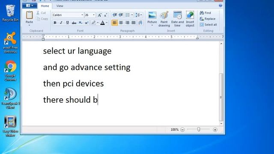Toggle underline formatting
The image size is (274, 154).
pyautogui.click(x=68, y=23)
